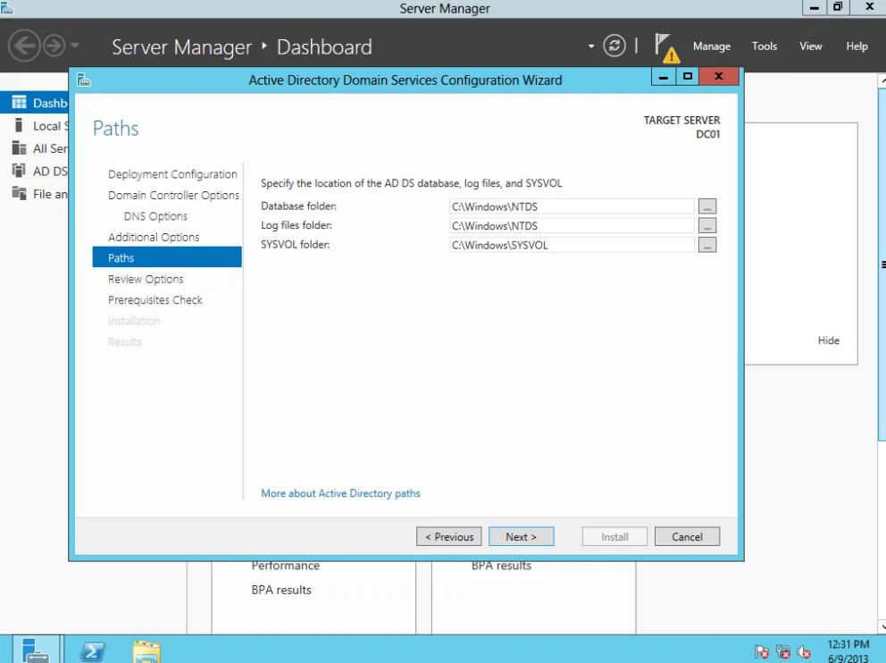Viewport: 886px width, 663px height.
Task: Select File and Storage sidebar item
Action: click(x=35, y=193)
